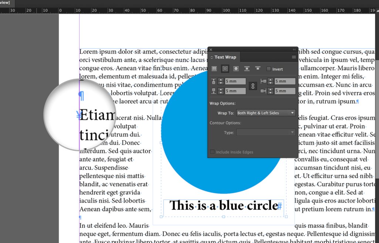Apply Jump to next column wrap
The image size is (379, 243).
tap(258, 68)
